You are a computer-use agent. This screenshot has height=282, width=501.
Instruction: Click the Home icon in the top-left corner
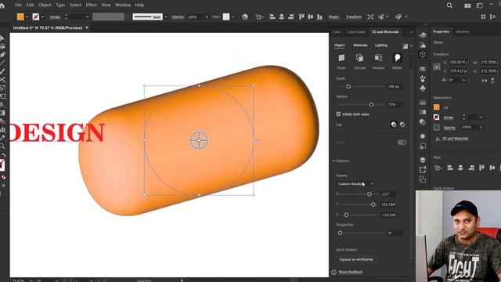coord(2,5)
